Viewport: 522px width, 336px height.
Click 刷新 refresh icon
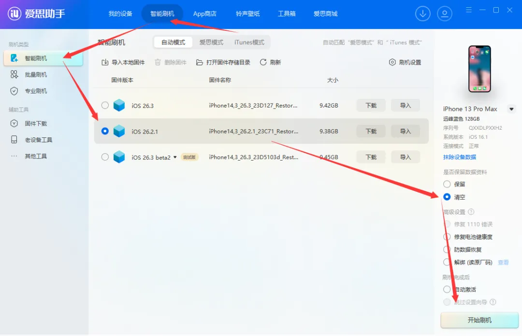[x=263, y=62]
